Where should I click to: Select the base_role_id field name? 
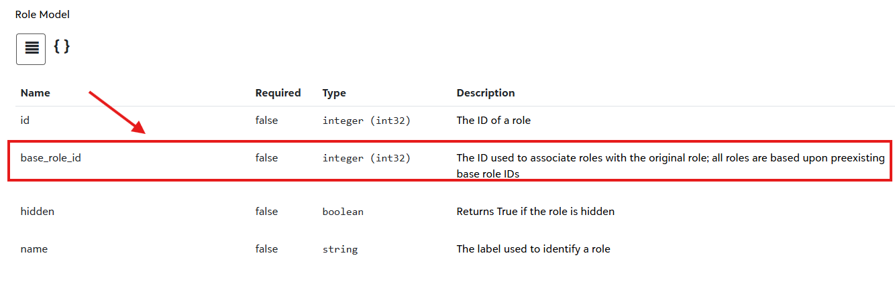pyautogui.click(x=51, y=159)
